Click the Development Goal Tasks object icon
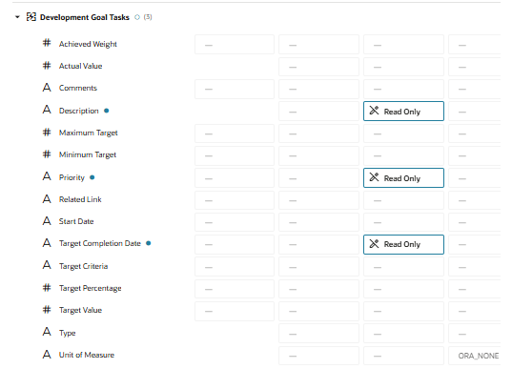Image resolution: width=512 pixels, height=369 pixels. 31,17
